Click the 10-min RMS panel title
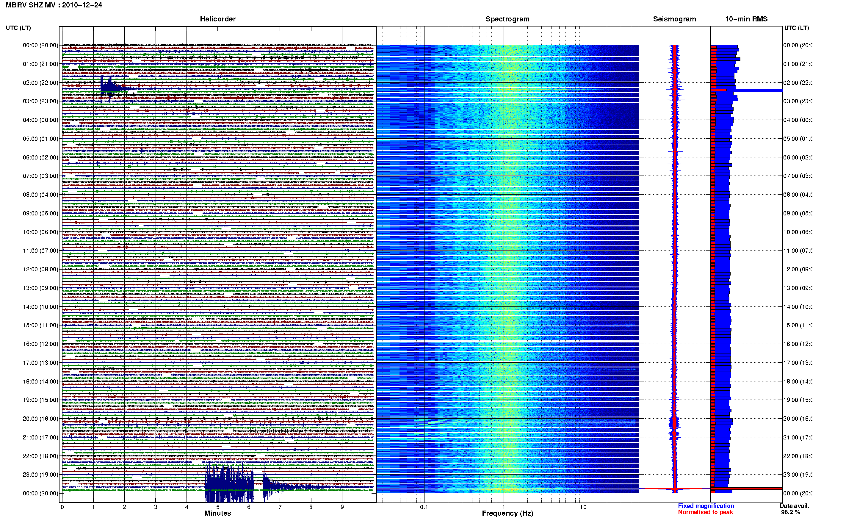The image size is (846, 529). 746,19
